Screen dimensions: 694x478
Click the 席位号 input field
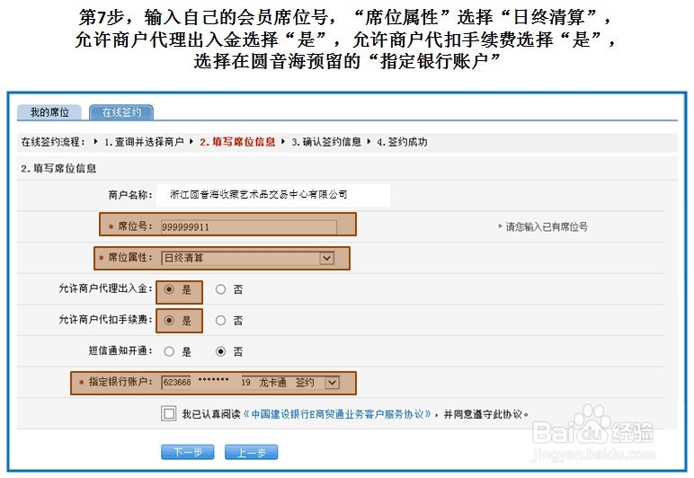[x=248, y=226]
